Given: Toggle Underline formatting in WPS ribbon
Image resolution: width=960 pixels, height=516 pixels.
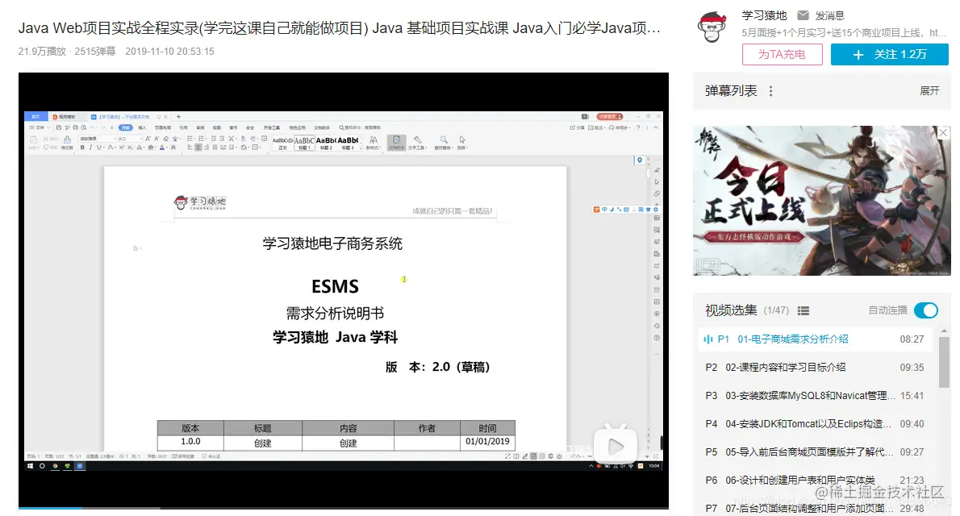Looking at the screenshot, I should click(x=99, y=148).
